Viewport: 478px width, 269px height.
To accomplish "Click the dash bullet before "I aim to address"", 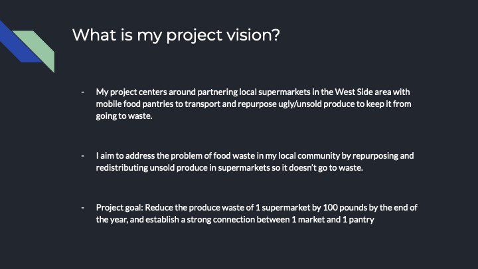I will (x=82, y=156).
